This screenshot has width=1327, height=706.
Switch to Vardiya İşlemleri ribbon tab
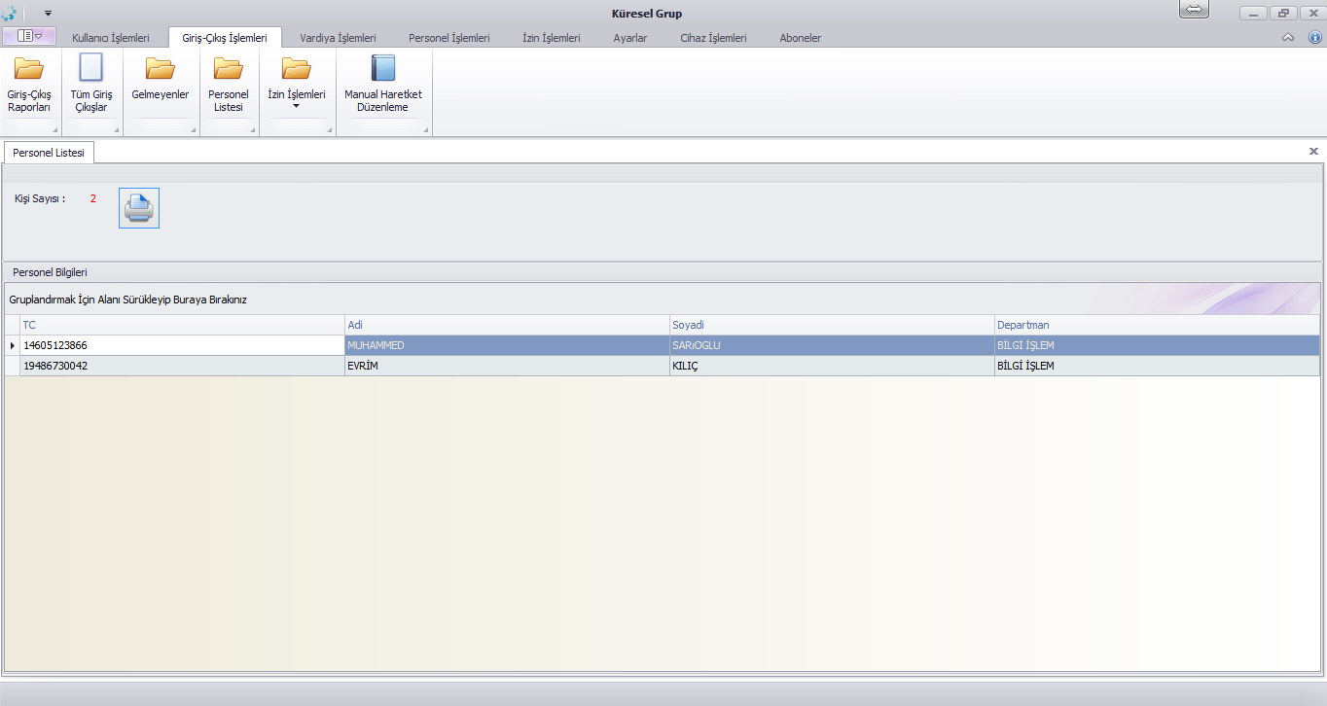tap(338, 38)
